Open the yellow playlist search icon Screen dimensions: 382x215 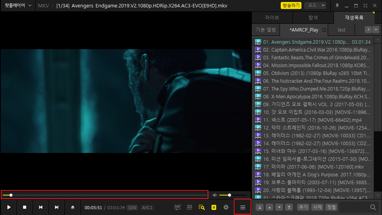click(202, 207)
